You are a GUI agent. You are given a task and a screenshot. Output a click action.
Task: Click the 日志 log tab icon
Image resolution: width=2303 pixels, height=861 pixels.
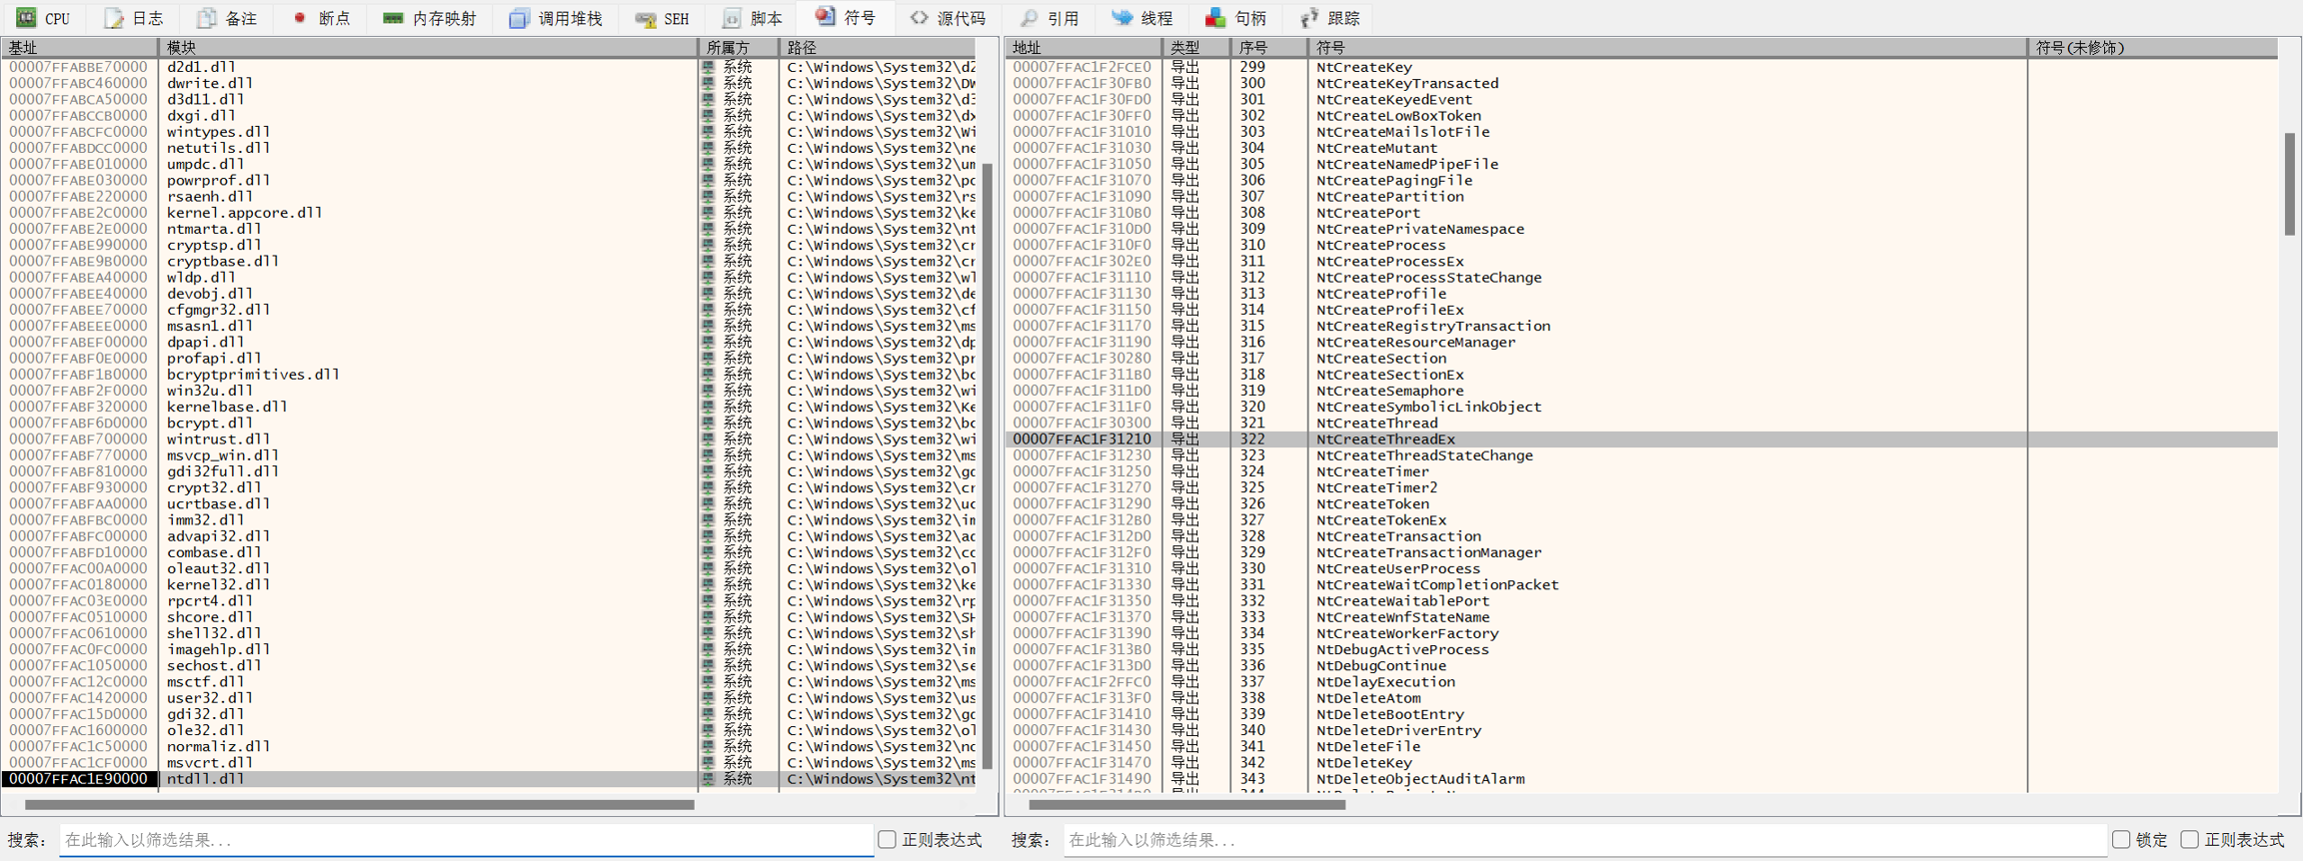click(x=115, y=18)
